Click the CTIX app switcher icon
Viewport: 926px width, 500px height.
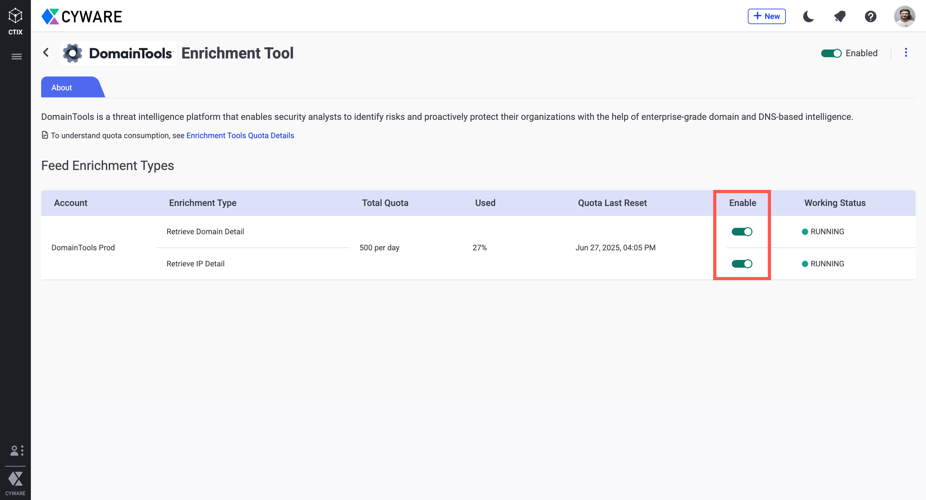point(15,21)
